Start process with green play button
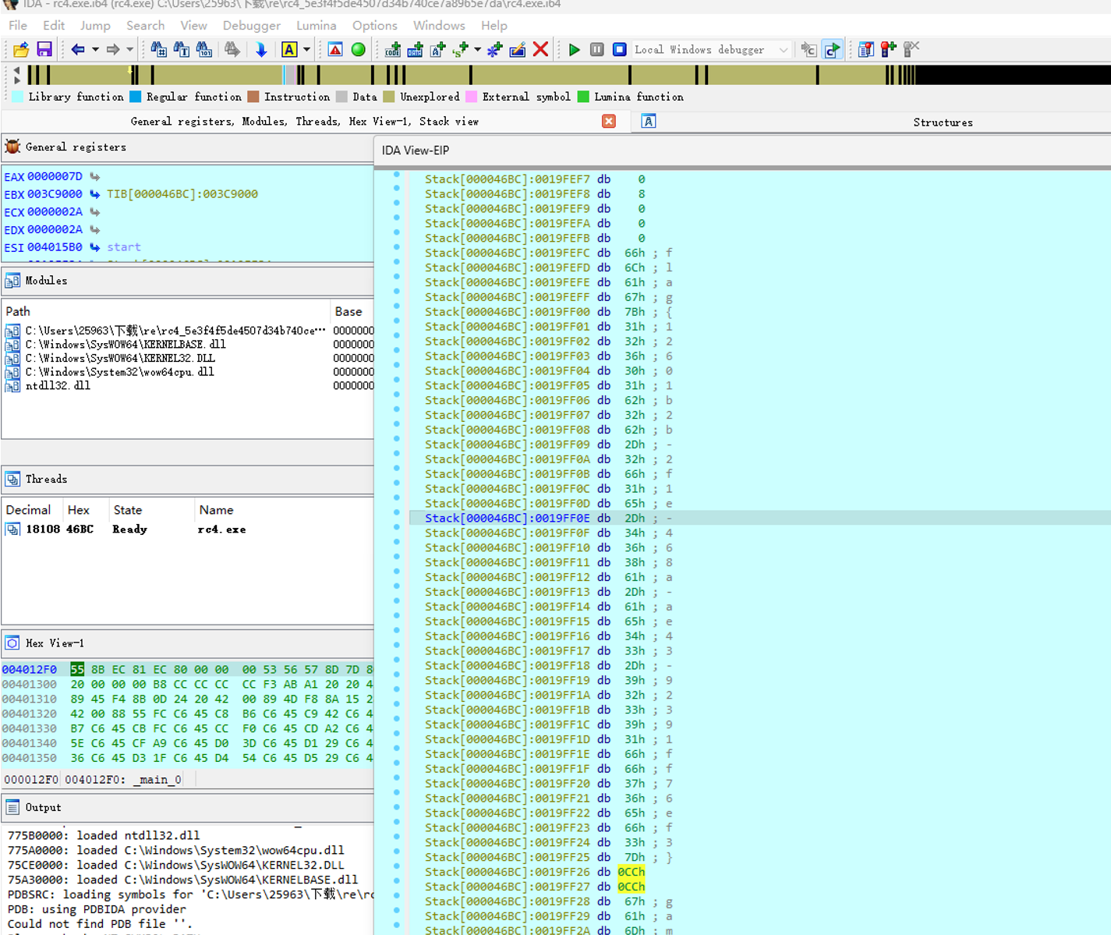The height and width of the screenshot is (935, 1111). coord(575,50)
